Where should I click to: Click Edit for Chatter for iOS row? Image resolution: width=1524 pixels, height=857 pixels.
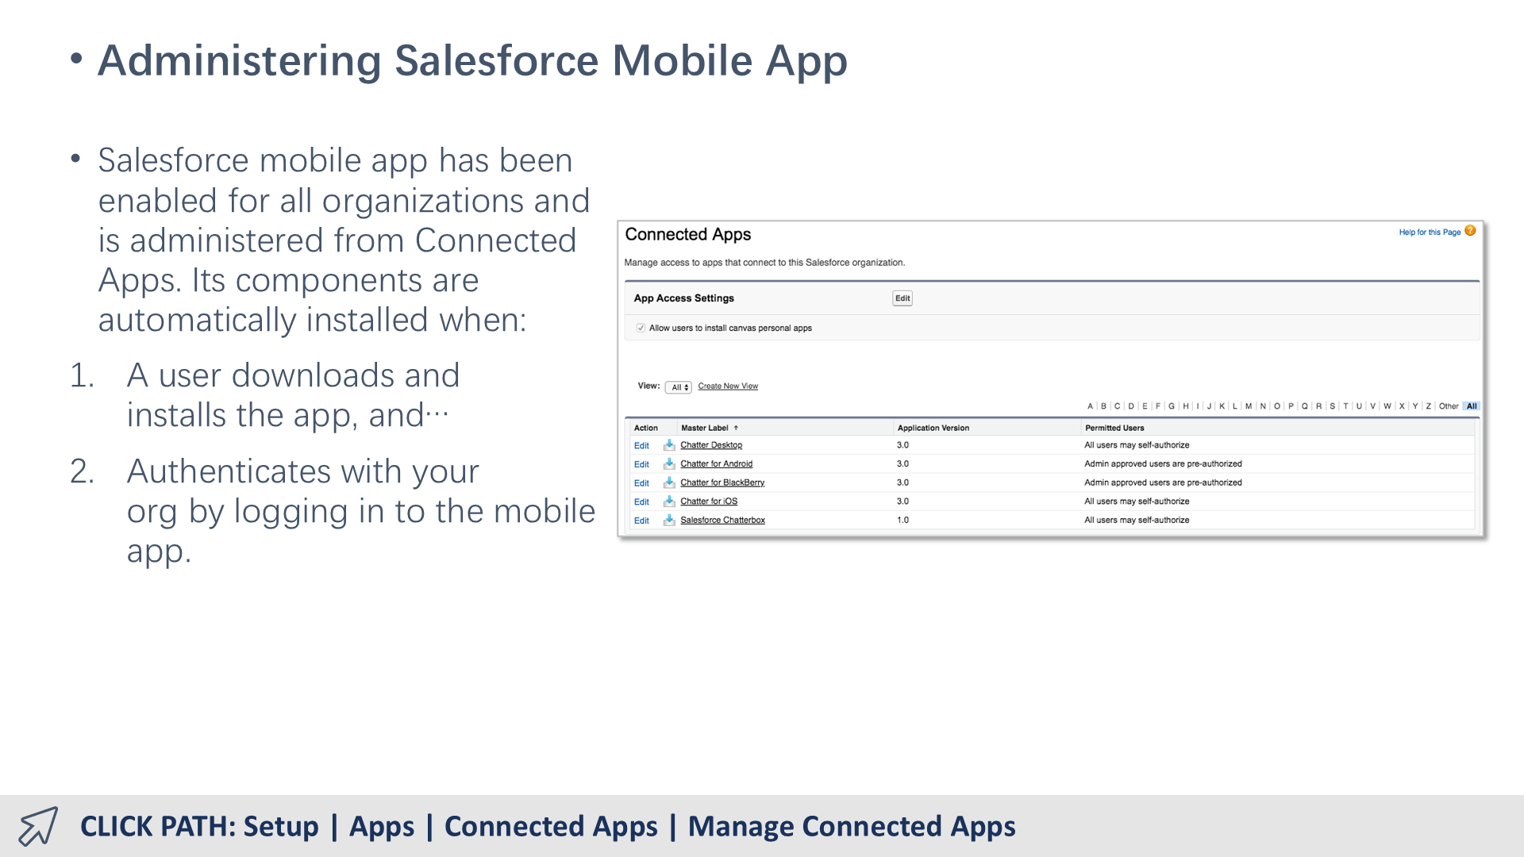click(641, 502)
